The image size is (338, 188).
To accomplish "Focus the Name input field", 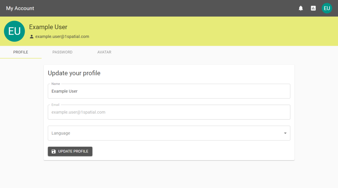I will coord(169,91).
